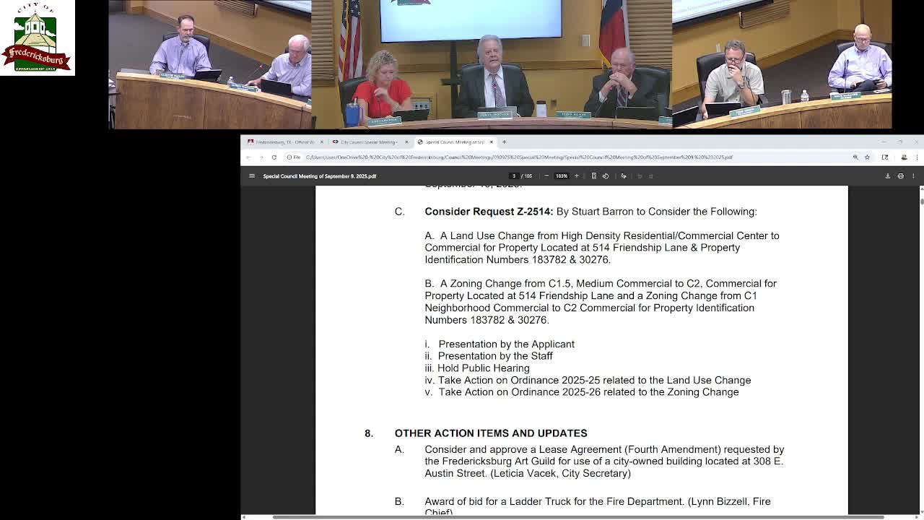
Task: Rotate the PDF page
Action: 606,175
